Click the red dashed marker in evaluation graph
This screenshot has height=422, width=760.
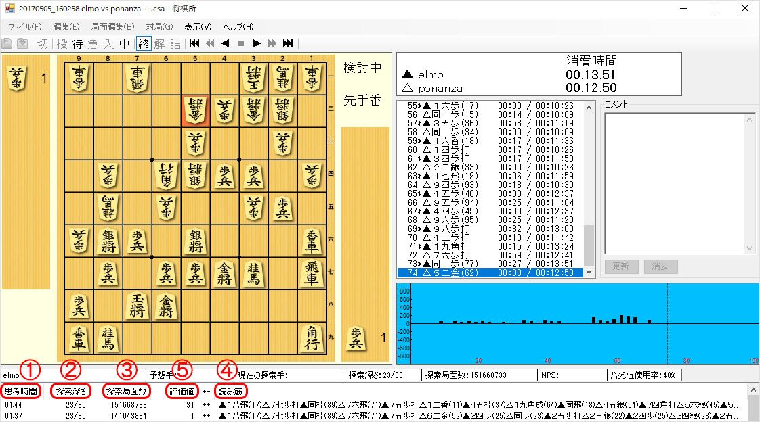[667, 323]
